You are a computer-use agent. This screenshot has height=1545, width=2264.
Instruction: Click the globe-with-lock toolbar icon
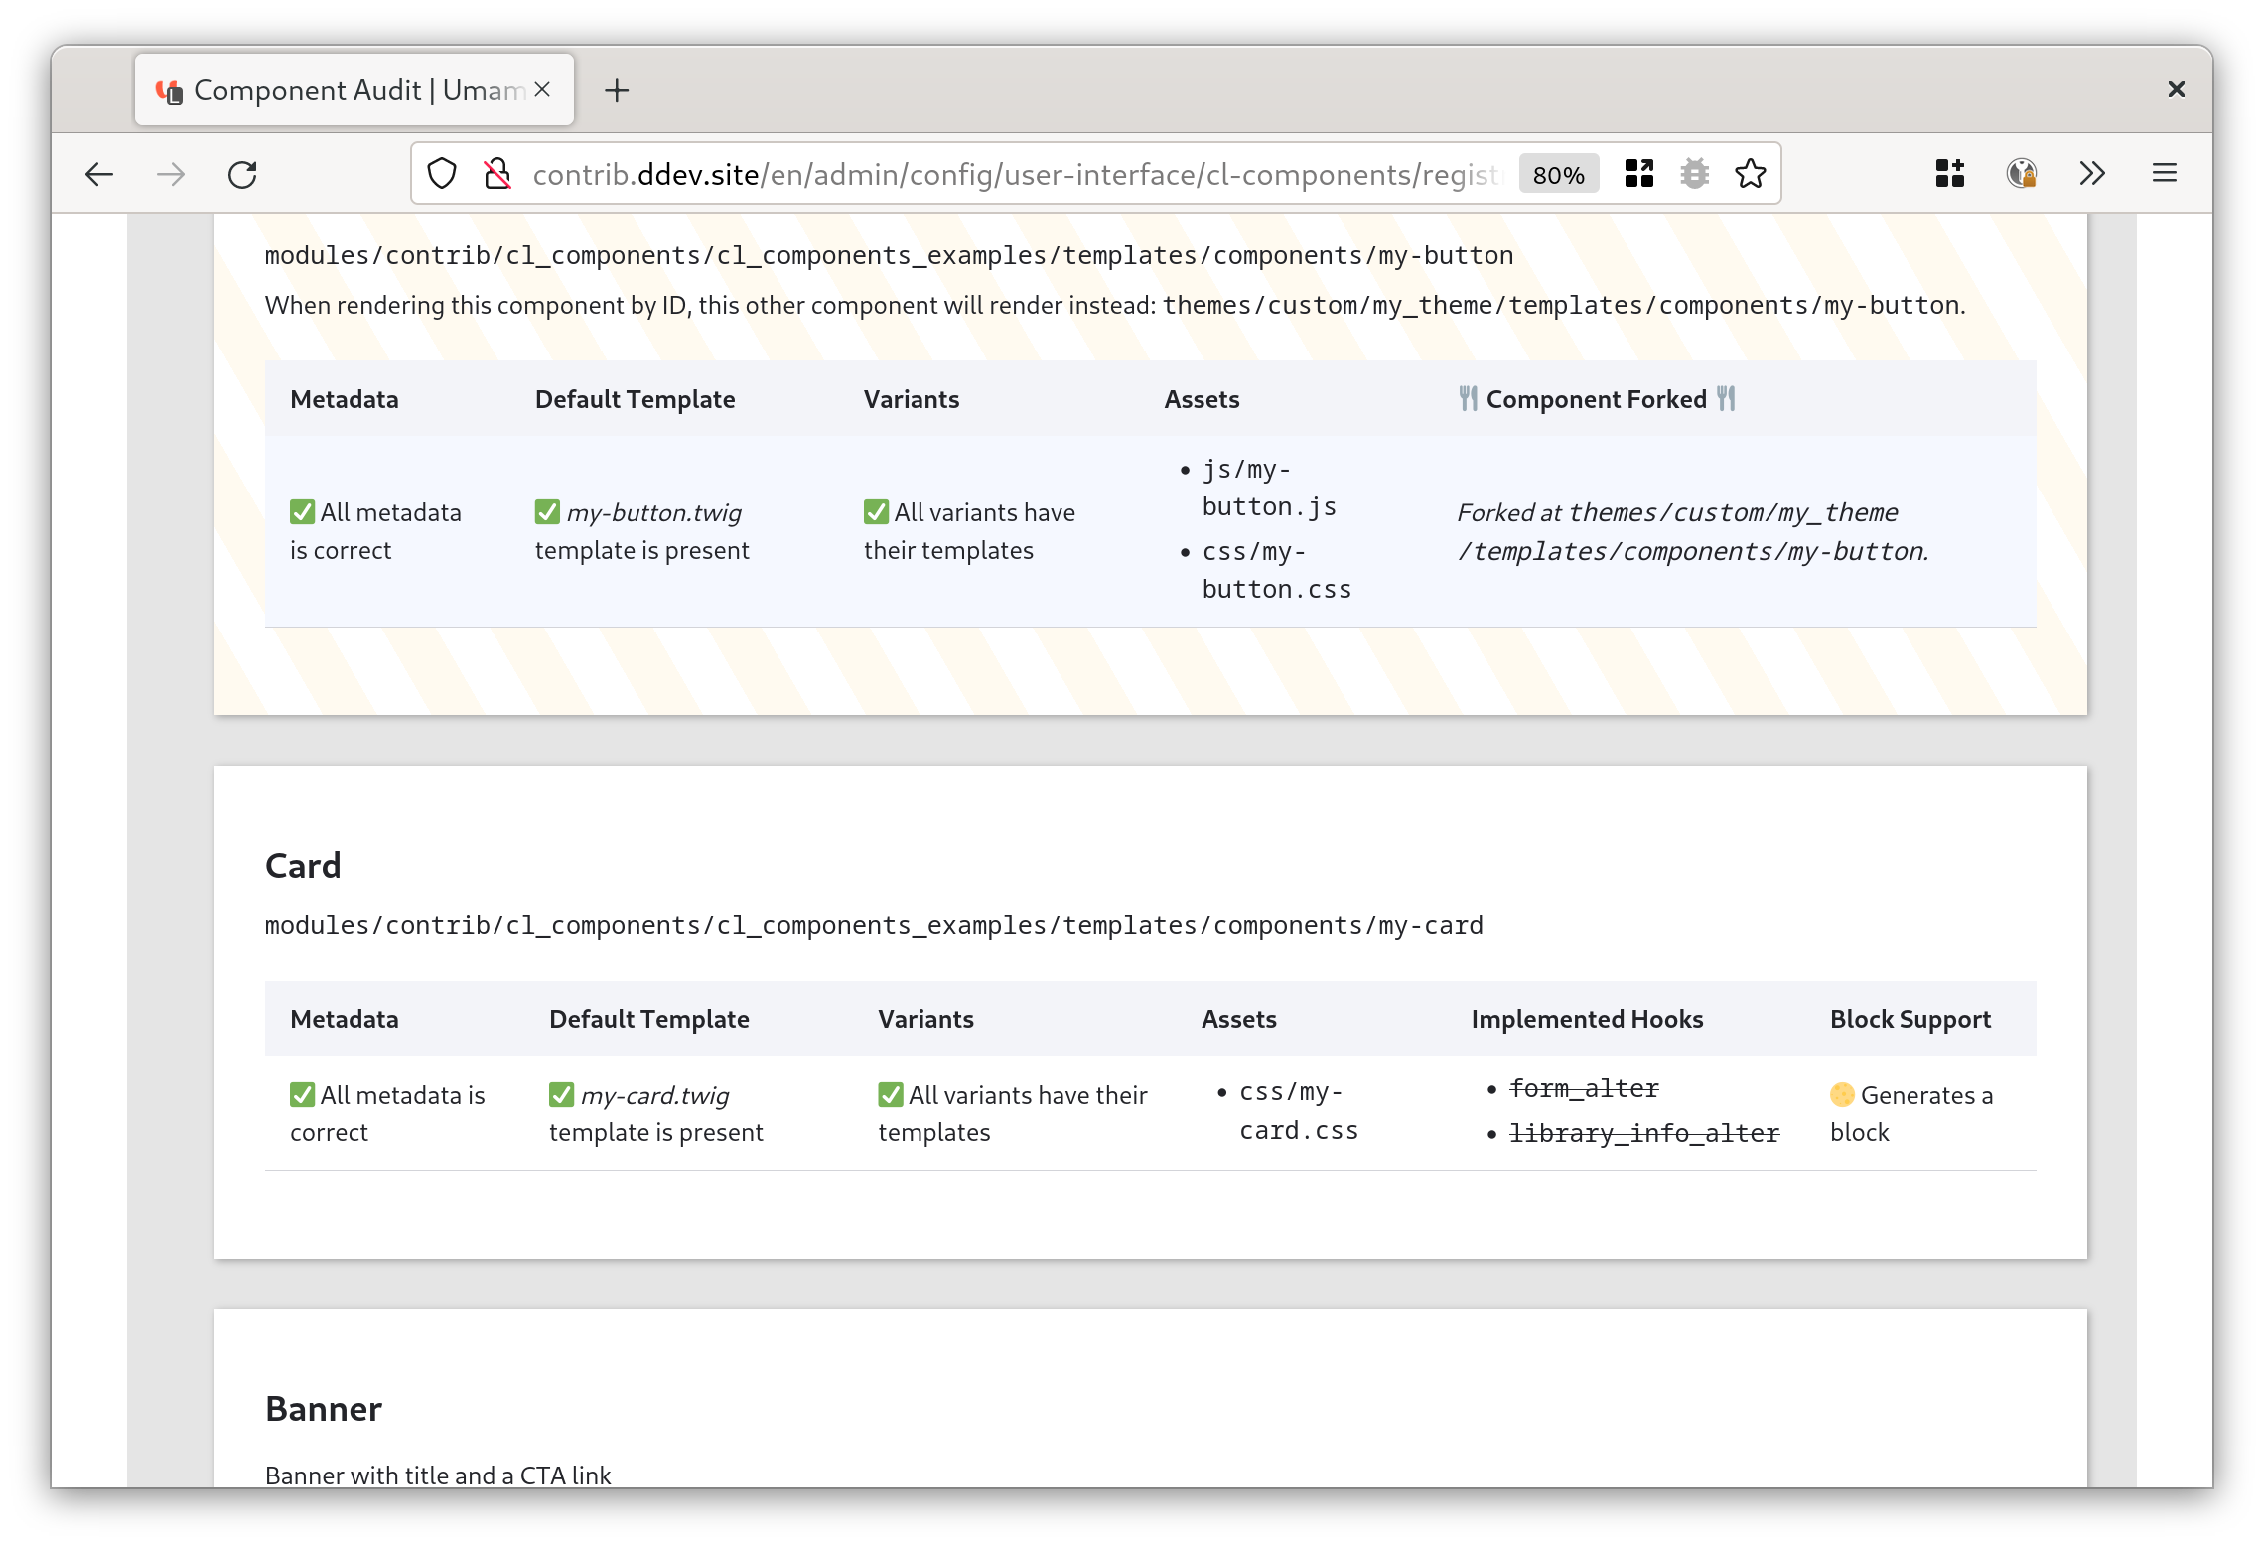[x=2022, y=174]
